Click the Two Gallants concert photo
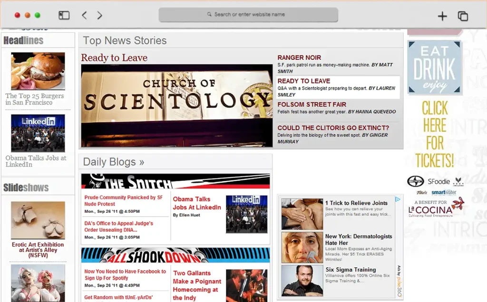This screenshot has height=302, width=487. click(x=247, y=285)
